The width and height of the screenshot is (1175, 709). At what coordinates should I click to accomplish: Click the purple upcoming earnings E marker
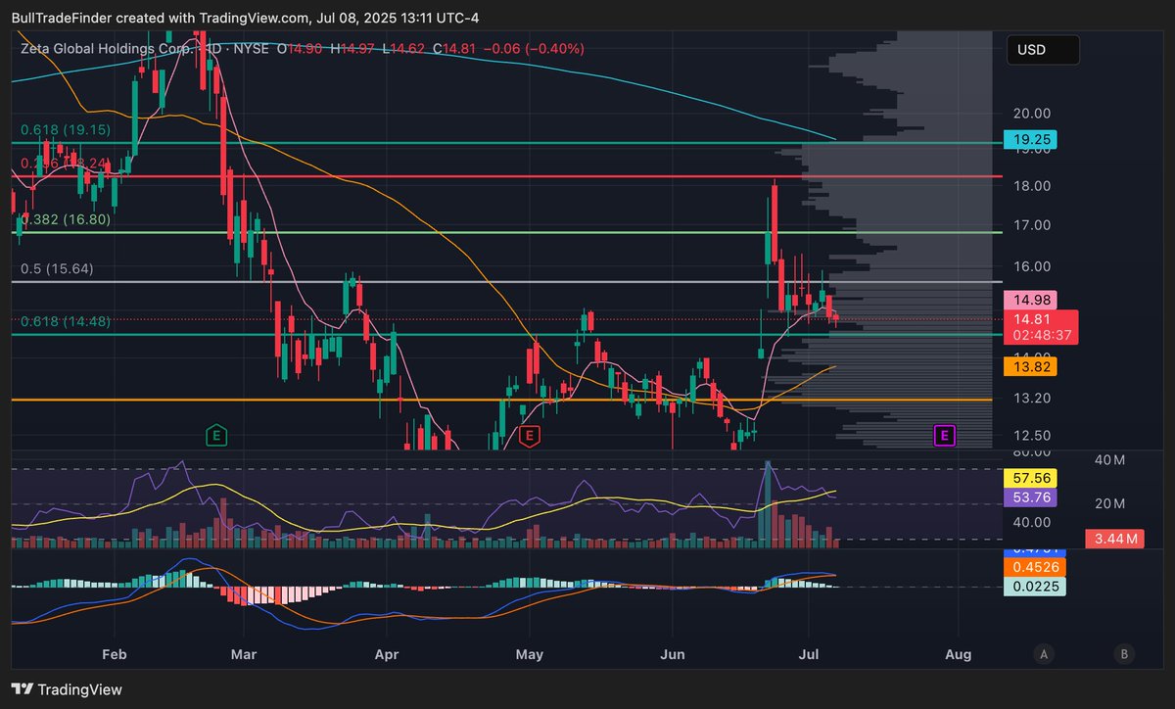[945, 436]
